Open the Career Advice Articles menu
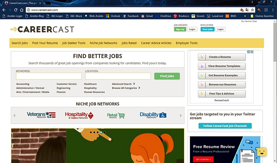The image size is (277, 163). [156, 43]
